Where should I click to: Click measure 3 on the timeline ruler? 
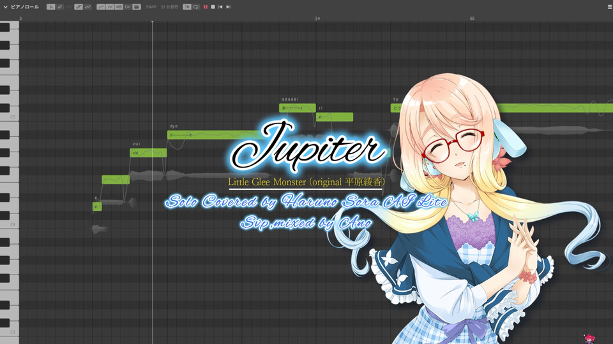pyautogui.click(x=20, y=18)
